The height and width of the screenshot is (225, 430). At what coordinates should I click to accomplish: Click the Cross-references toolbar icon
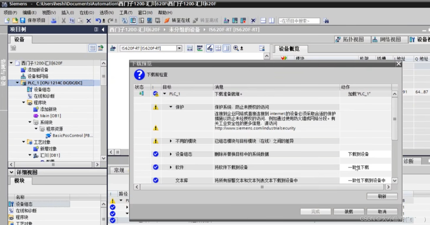(253, 21)
